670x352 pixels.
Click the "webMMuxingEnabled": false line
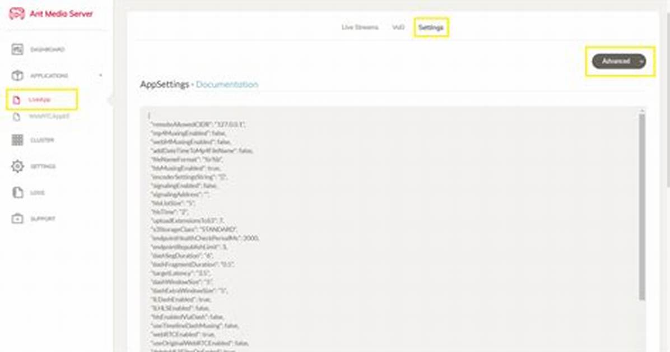point(190,142)
